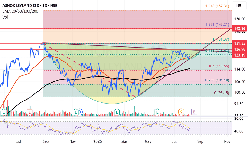Open the green E marker beside the D marker
The image size is (248, 146).
(76, 112)
